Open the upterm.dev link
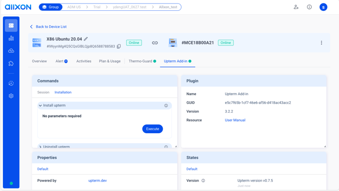339x191 pixels. click(98, 181)
